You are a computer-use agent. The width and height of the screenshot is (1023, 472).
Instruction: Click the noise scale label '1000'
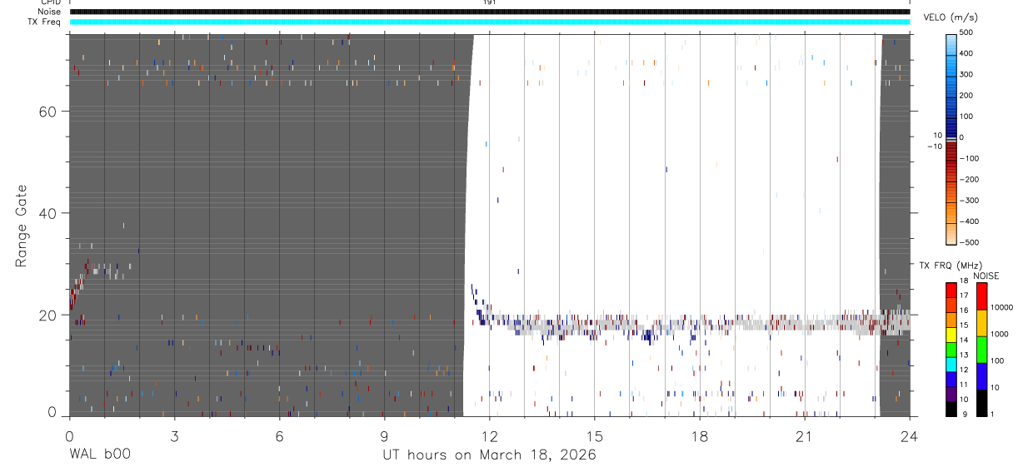click(x=999, y=334)
